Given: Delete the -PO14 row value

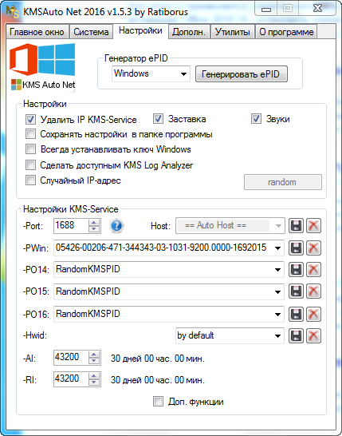Looking at the screenshot, I should click(313, 269).
